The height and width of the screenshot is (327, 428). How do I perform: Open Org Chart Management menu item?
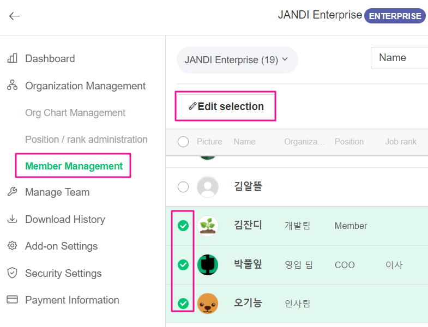(75, 113)
